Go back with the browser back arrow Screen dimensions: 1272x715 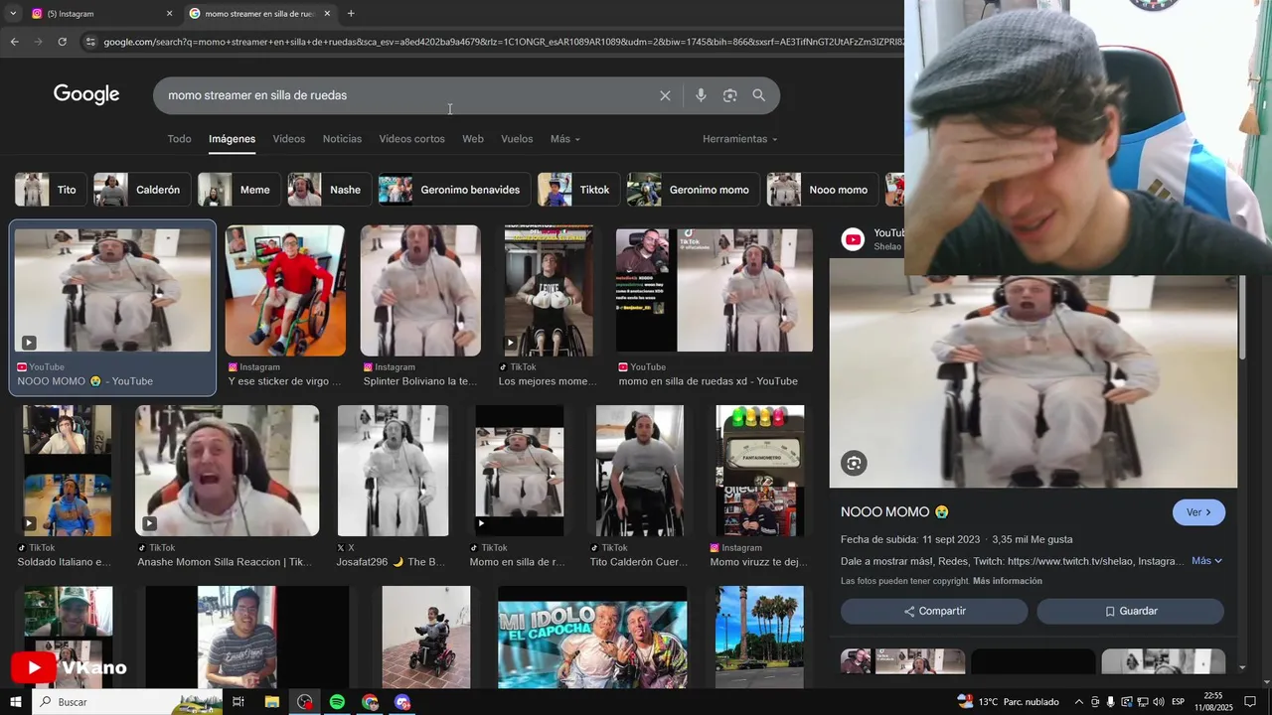14,42
